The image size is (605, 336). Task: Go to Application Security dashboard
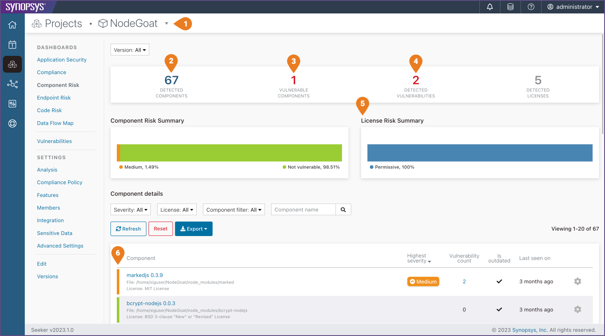(x=62, y=60)
